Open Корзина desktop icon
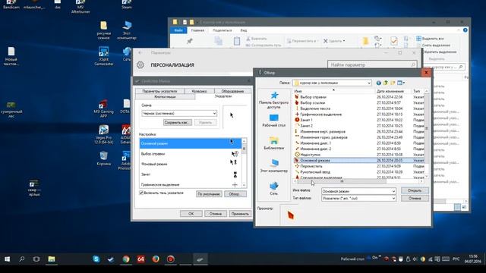This screenshot has width=486, height=273. click(103, 158)
